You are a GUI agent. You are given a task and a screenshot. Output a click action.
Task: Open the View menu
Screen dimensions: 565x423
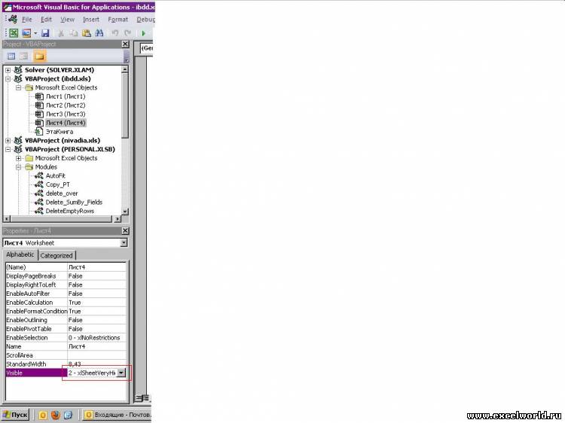tap(67, 20)
